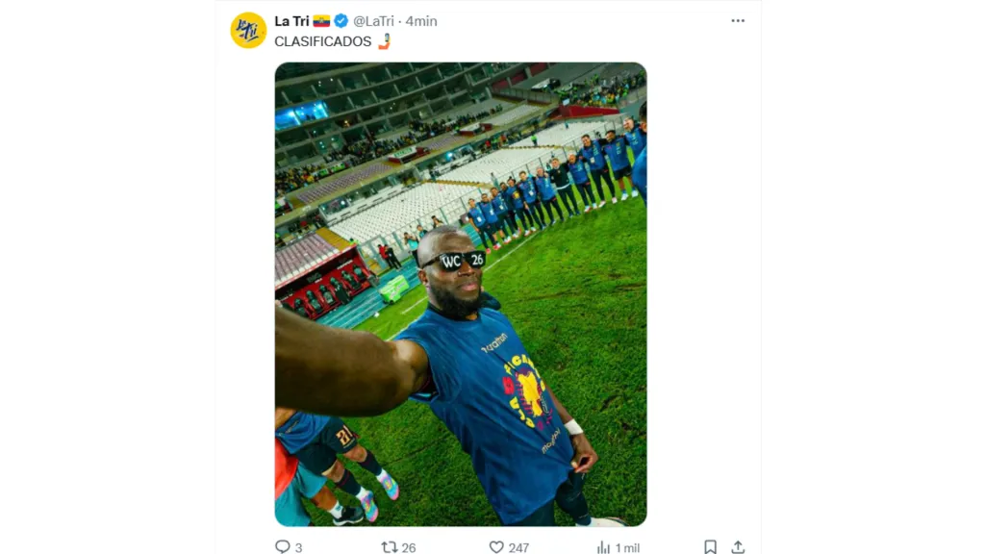Click the La Tri display name
Image resolution: width=985 pixels, height=554 pixels.
point(291,21)
